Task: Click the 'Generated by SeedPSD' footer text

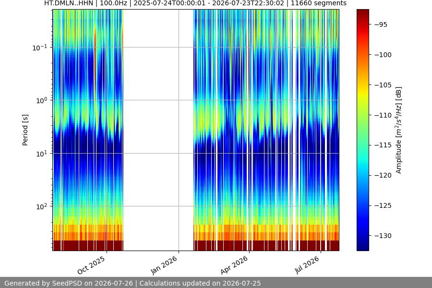Action: (x=41, y=283)
